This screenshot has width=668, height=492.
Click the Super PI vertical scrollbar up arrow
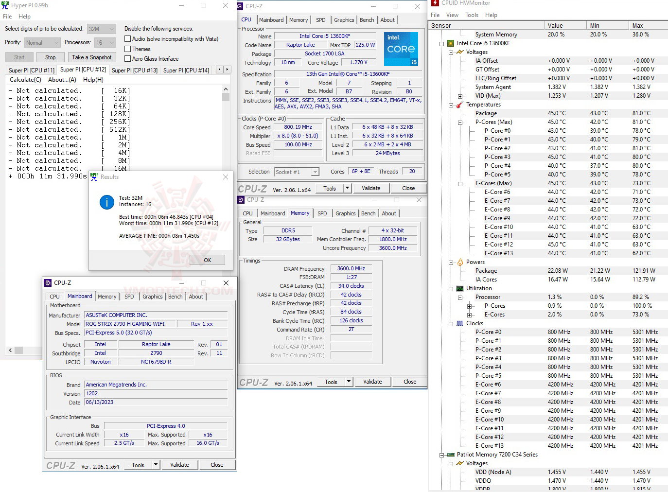[x=226, y=89]
